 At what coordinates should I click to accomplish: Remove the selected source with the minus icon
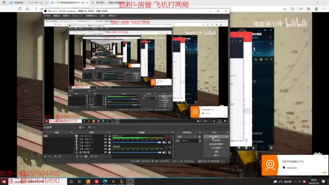81,157
